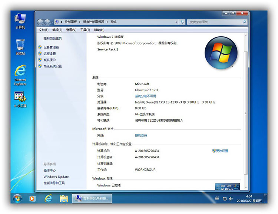Open the 帮助(H) menu

tap(99, 30)
